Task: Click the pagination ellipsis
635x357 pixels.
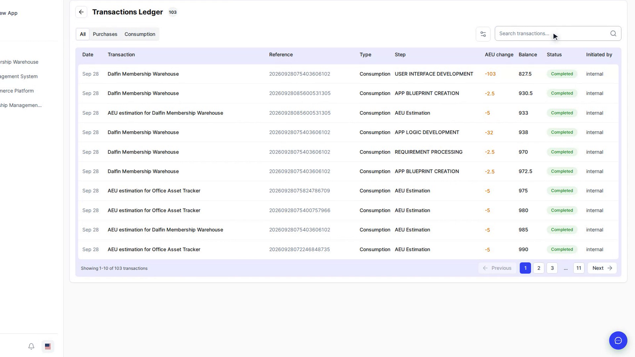Action: (566, 268)
